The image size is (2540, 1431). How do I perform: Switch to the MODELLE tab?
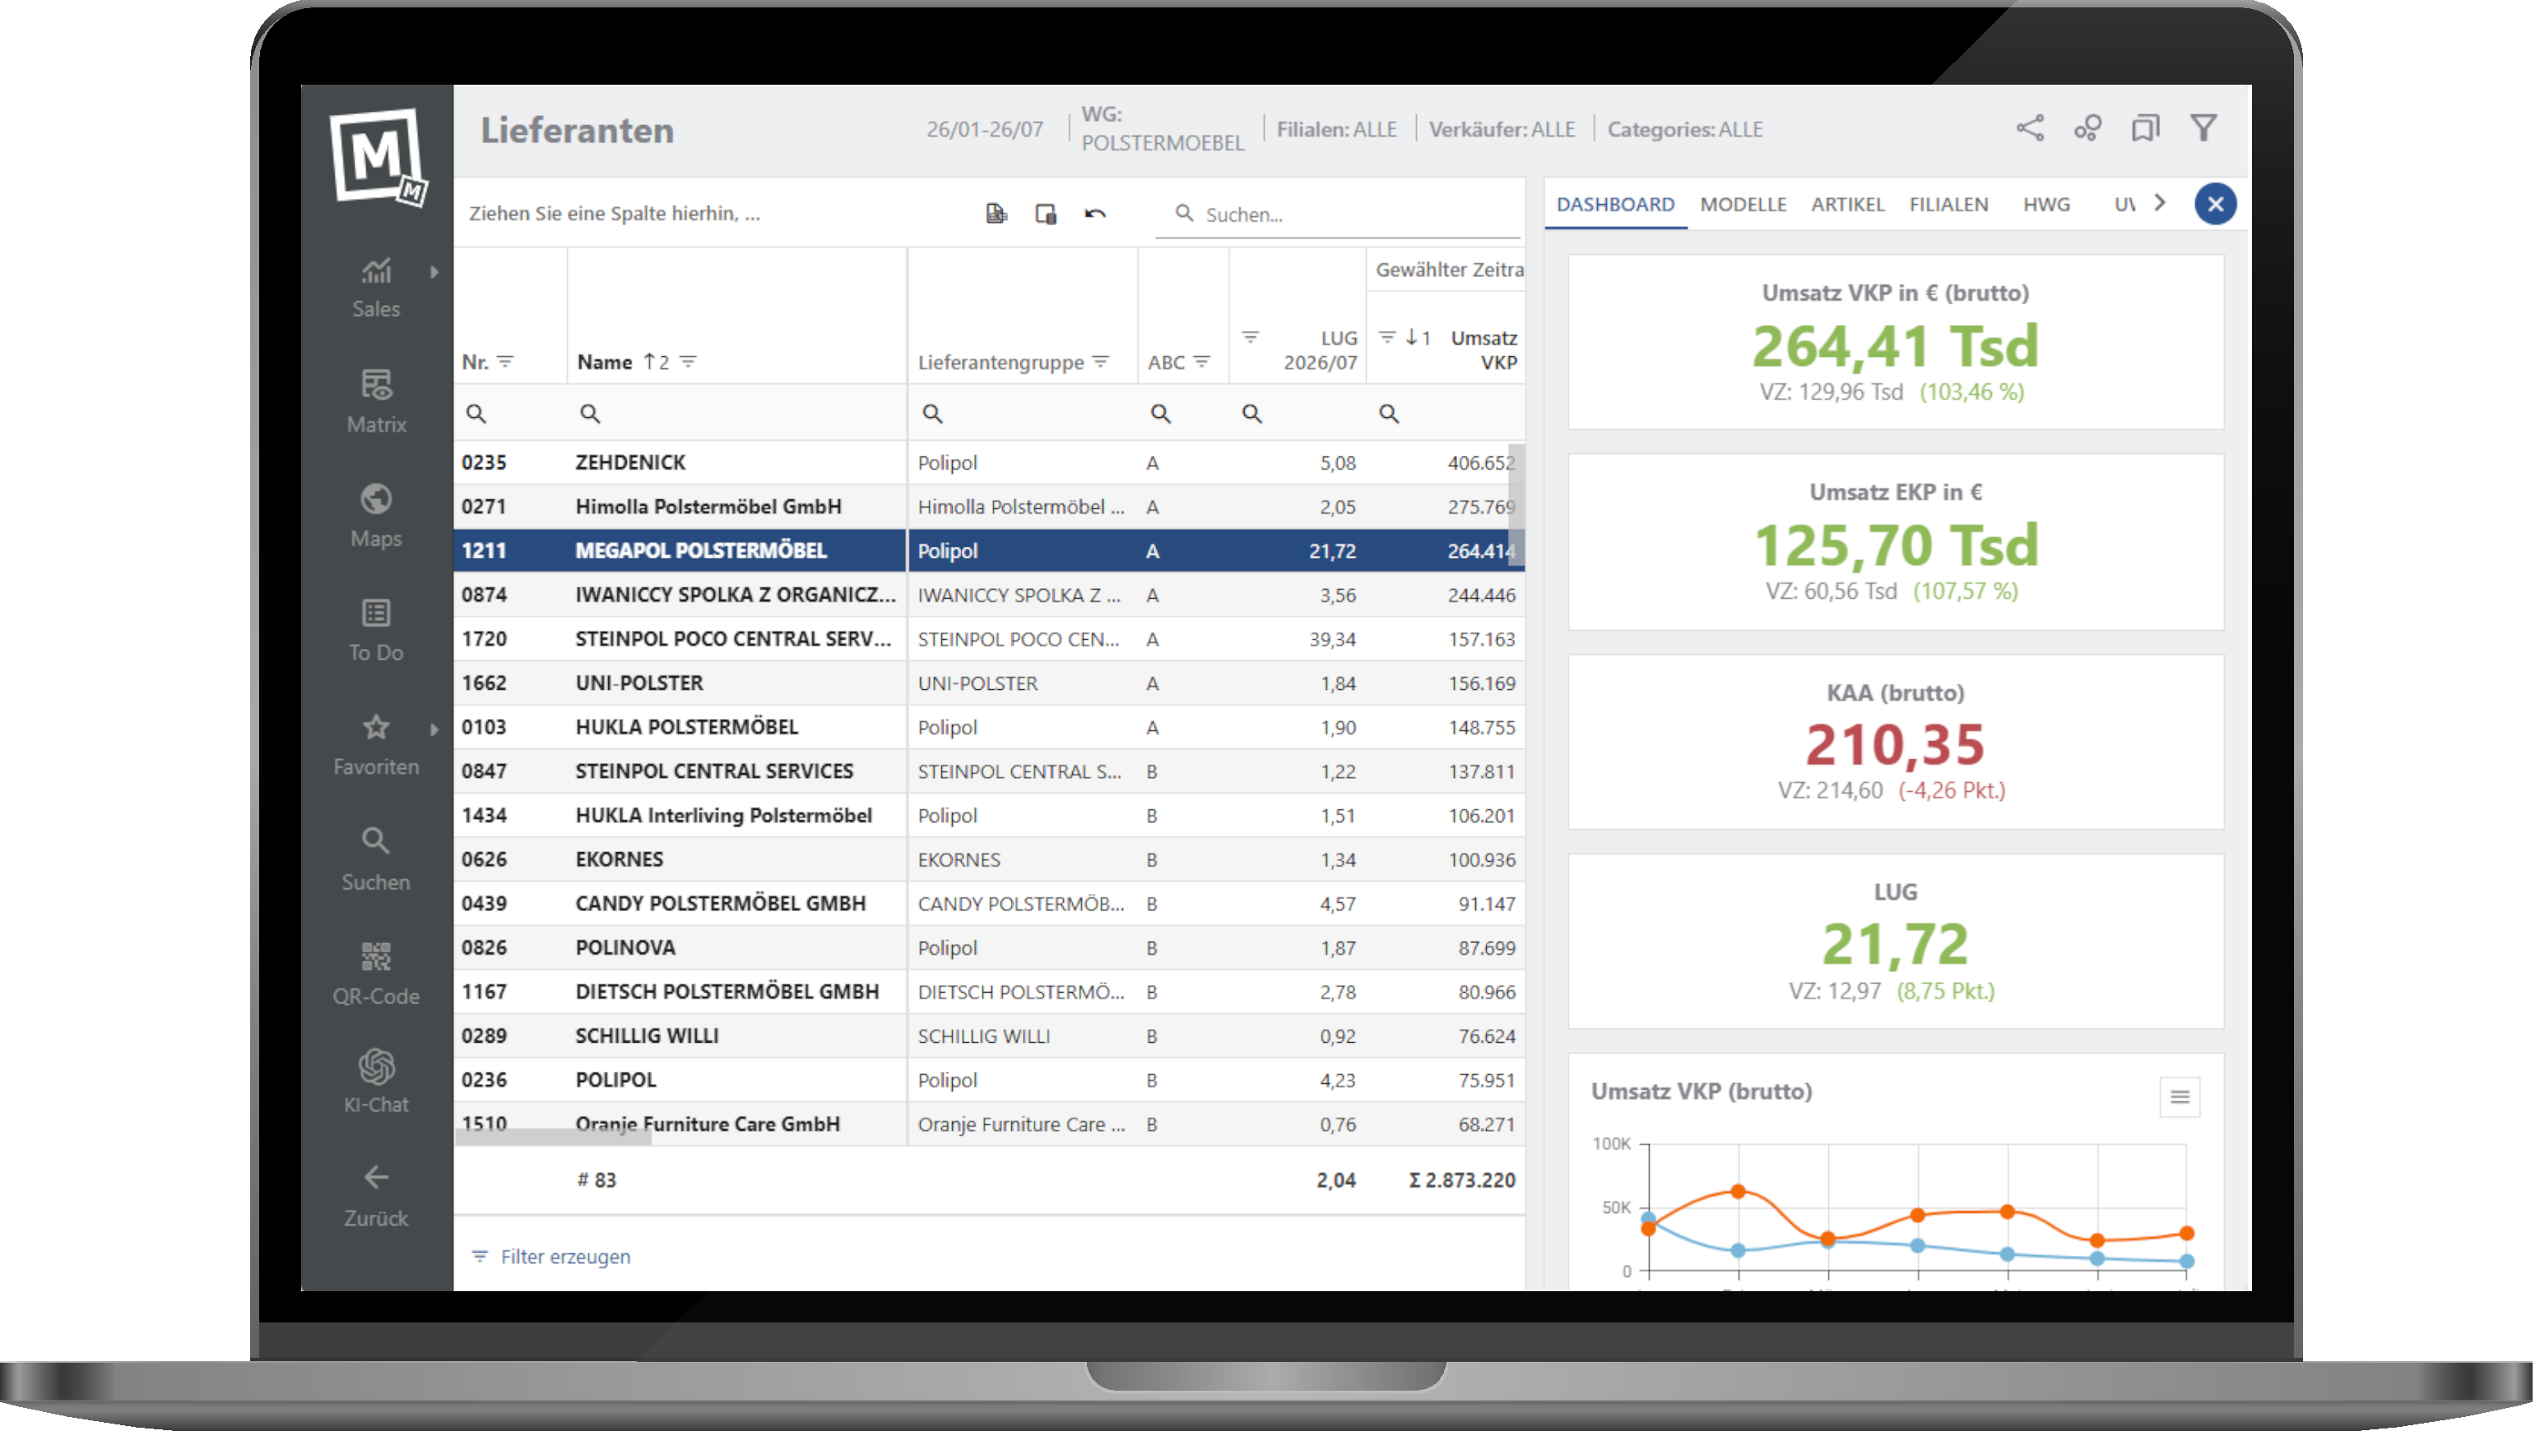(1743, 204)
